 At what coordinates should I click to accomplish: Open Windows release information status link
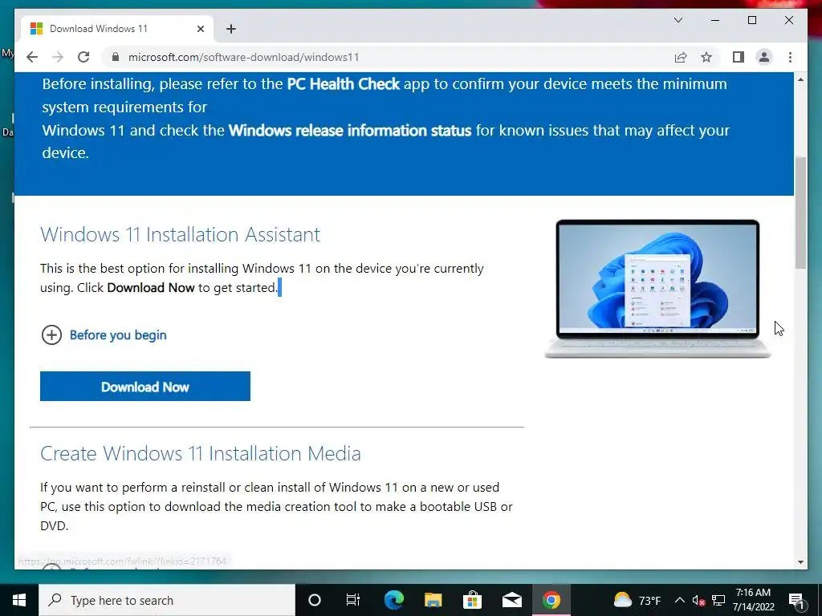pos(350,130)
